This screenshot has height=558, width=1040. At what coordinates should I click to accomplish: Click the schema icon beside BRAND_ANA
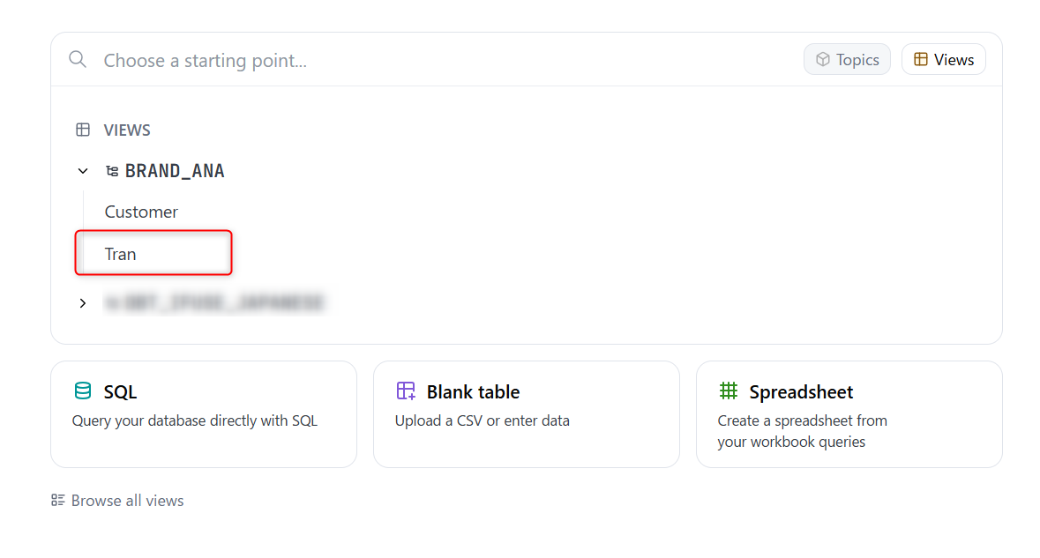click(x=112, y=170)
